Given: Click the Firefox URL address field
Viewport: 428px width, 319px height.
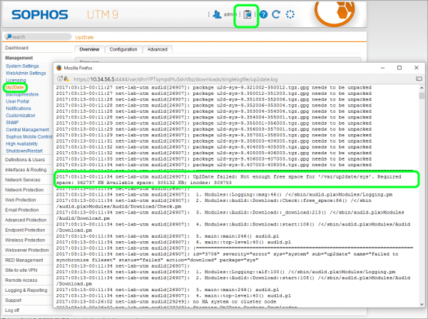Looking at the screenshot, I should [x=175, y=79].
